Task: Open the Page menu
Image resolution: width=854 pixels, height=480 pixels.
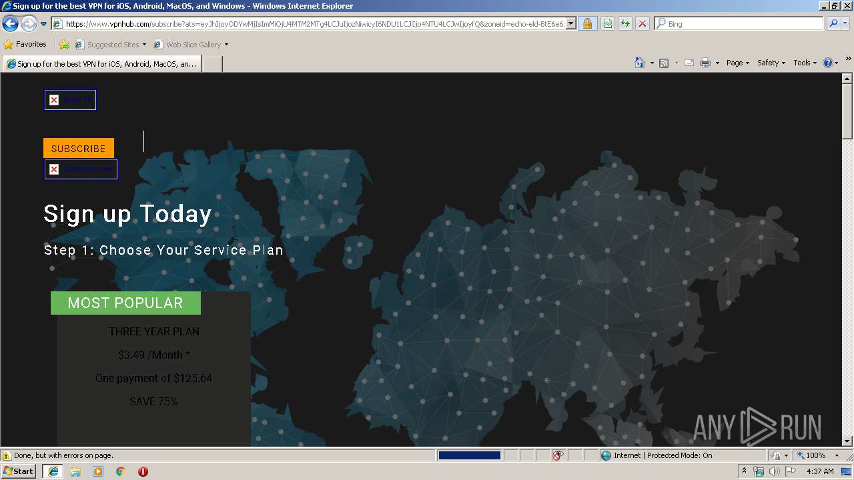Action: (x=738, y=63)
